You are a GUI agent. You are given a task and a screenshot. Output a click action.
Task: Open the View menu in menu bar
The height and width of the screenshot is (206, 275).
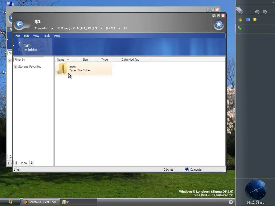click(x=36, y=36)
